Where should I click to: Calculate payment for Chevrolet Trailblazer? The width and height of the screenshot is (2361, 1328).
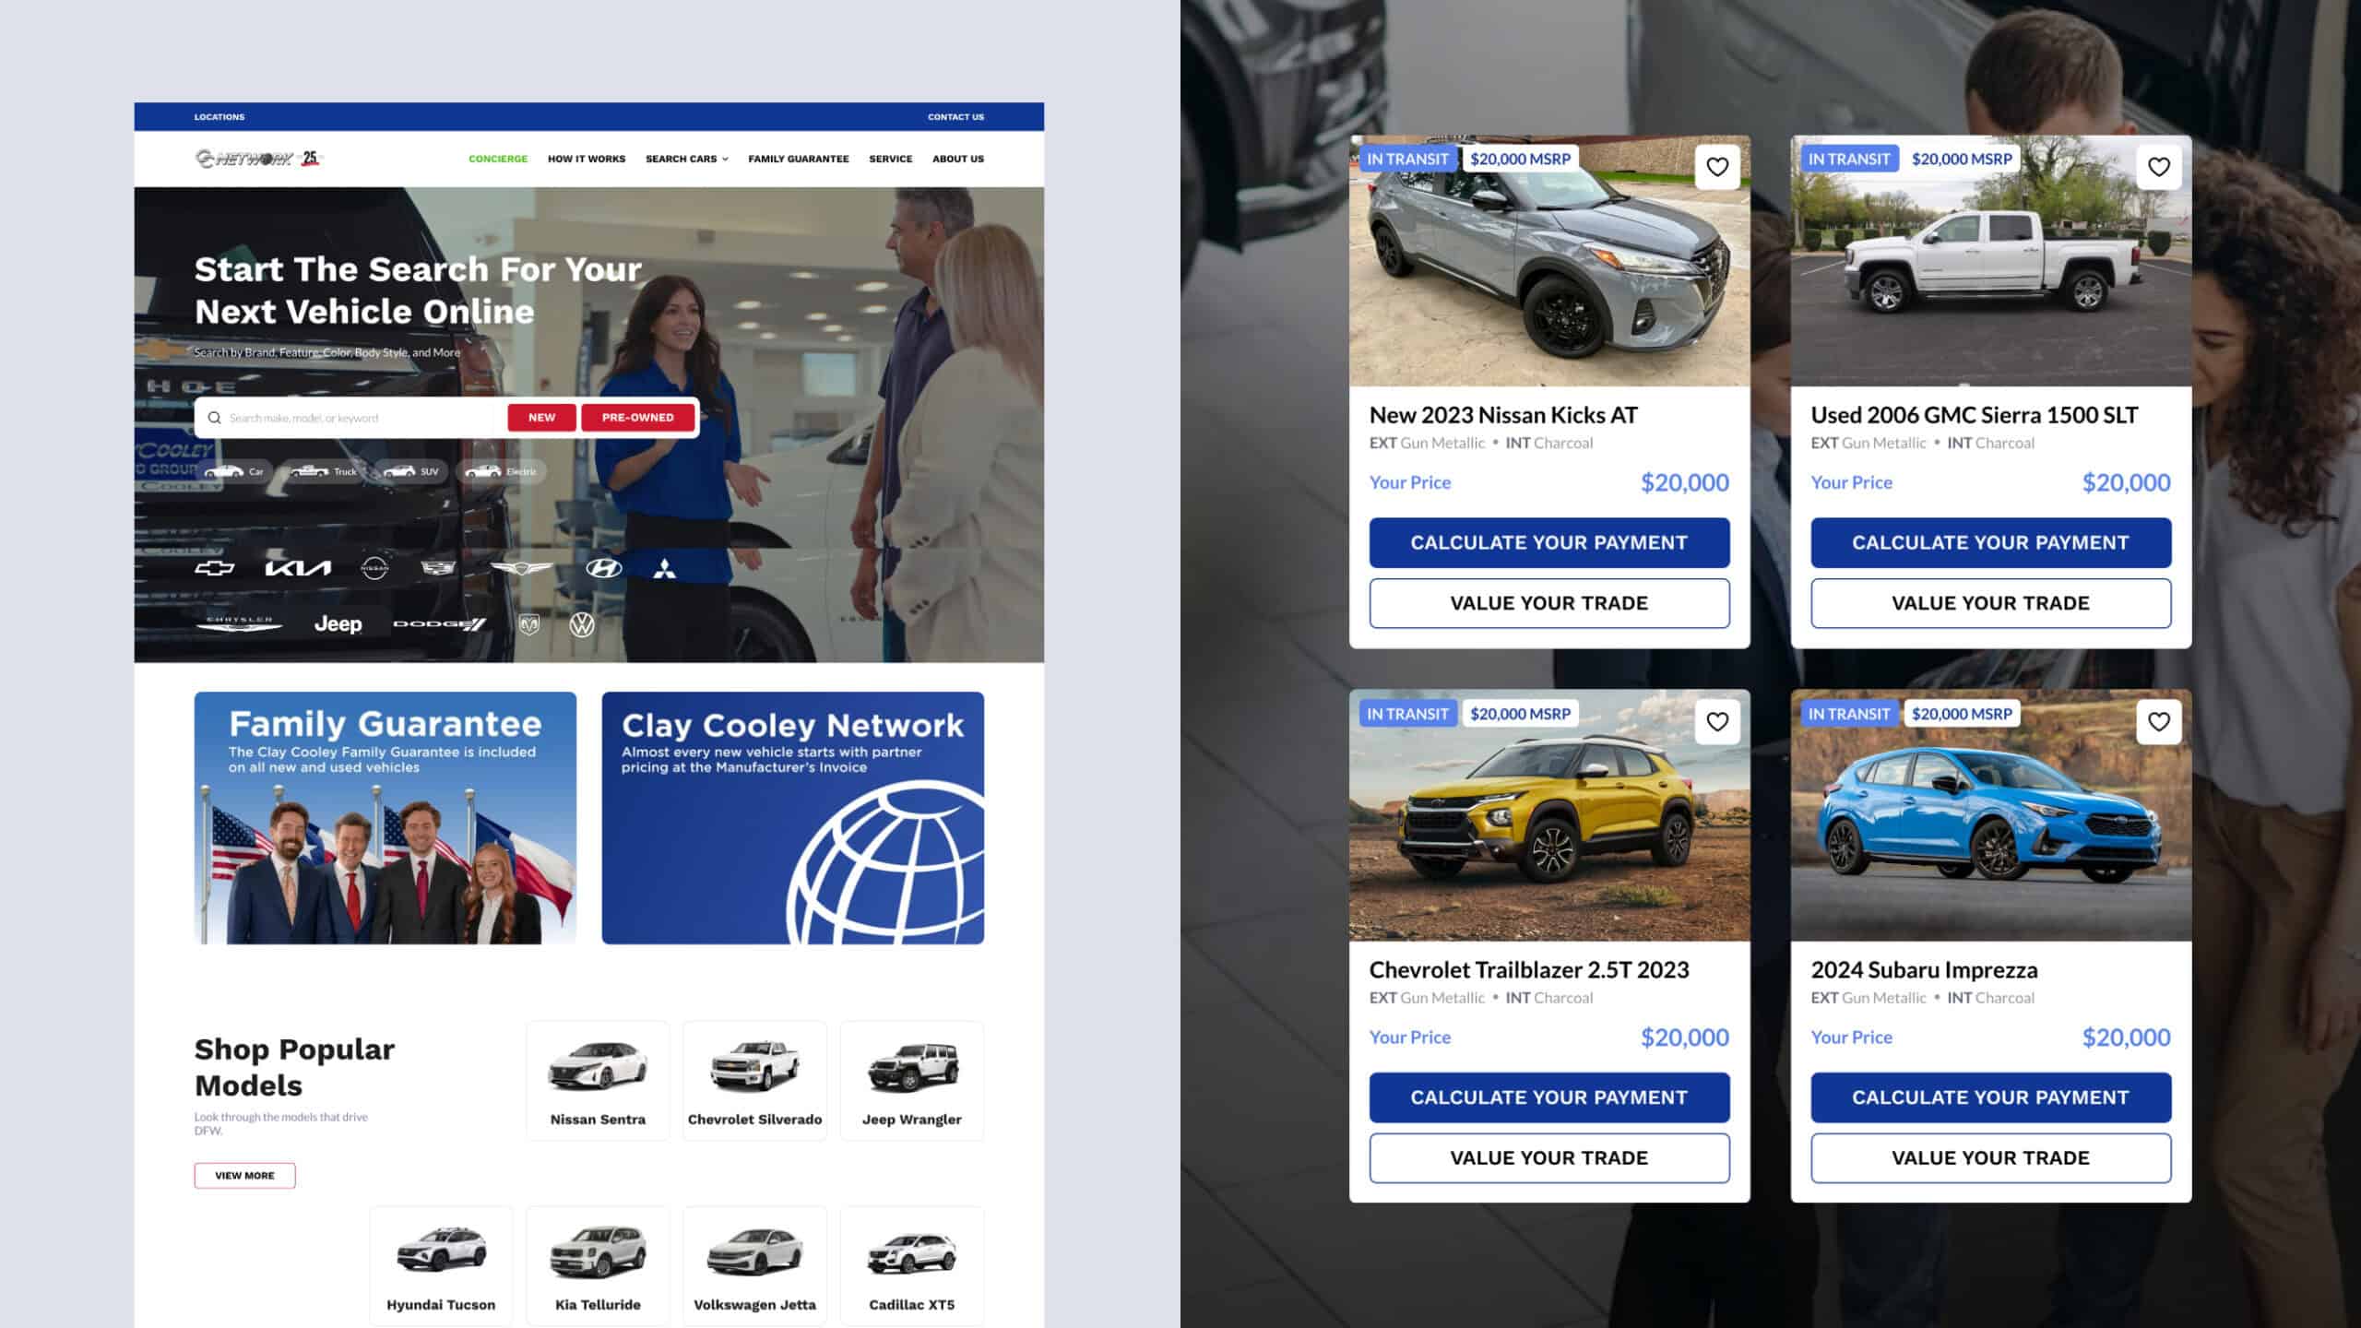(1549, 1097)
